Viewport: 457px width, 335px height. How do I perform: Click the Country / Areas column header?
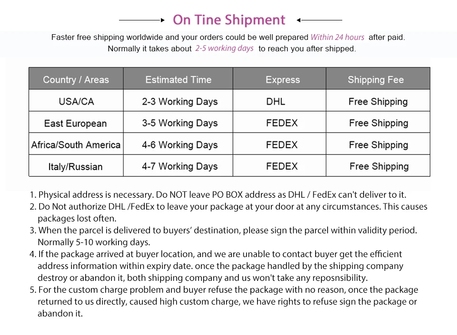[76, 78]
